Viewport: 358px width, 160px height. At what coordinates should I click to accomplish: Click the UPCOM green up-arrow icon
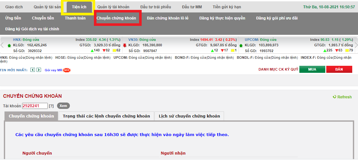(x=241, y=45)
